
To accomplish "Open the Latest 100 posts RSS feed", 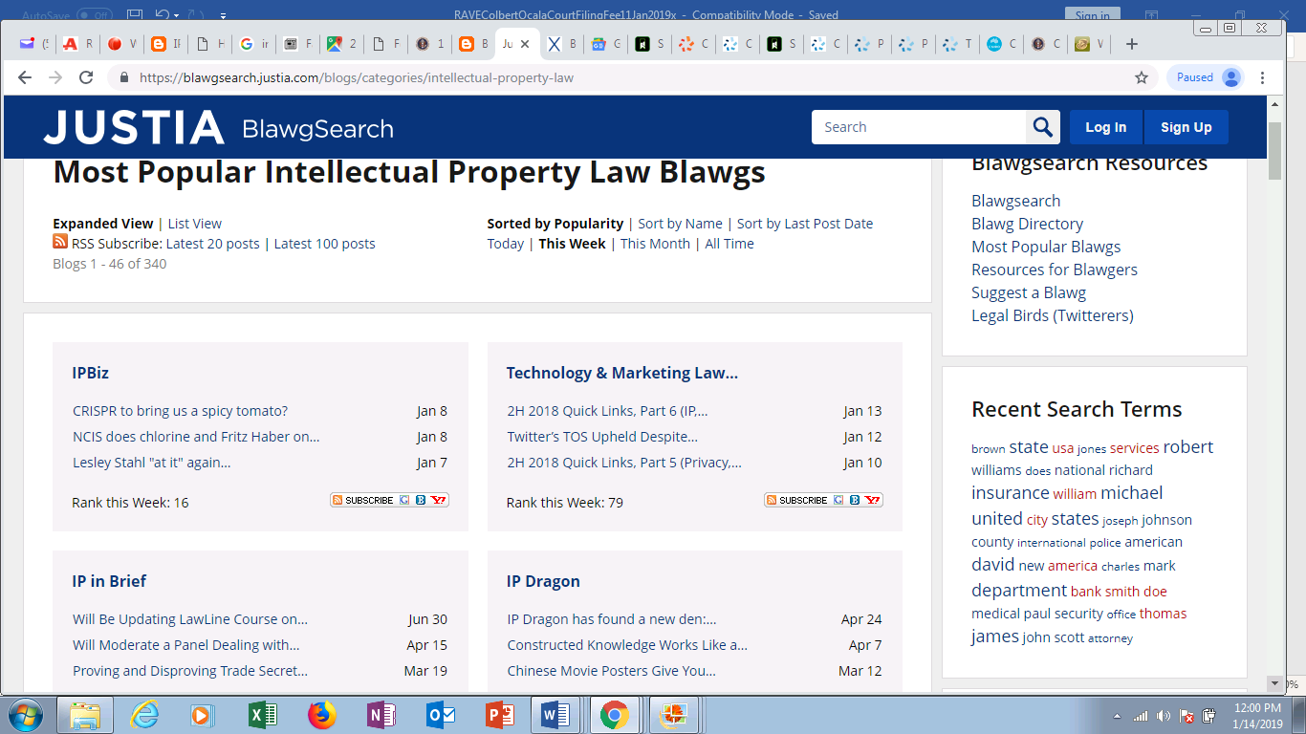I will coord(325,244).
